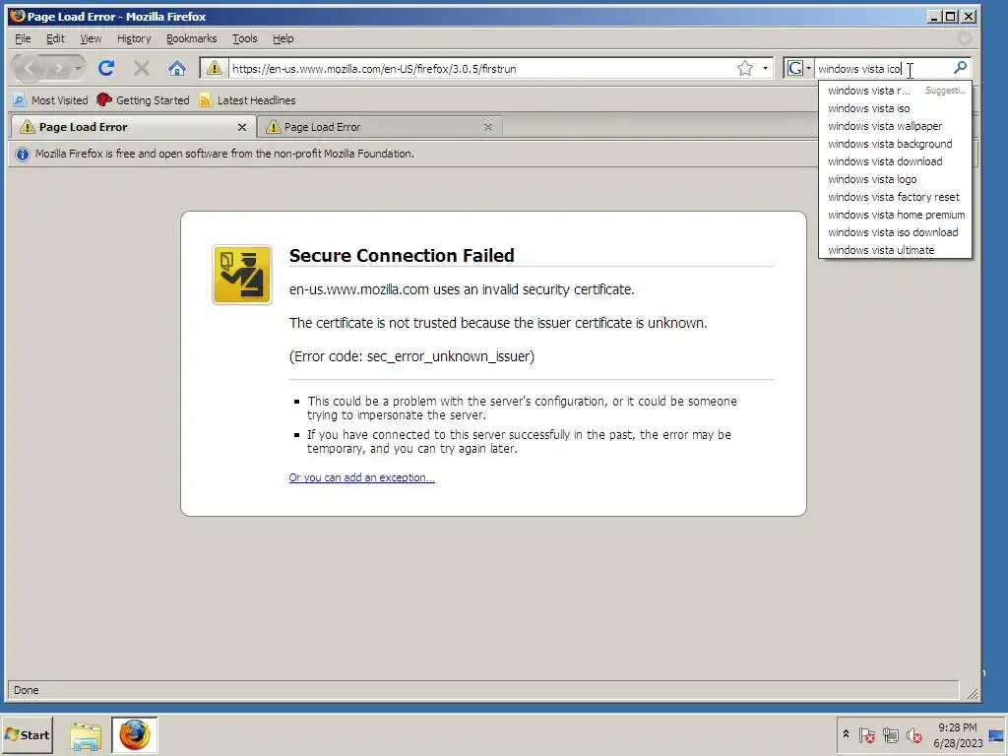The width and height of the screenshot is (1008, 756).
Task: Click the Forward navigation arrow
Action: tap(58, 68)
